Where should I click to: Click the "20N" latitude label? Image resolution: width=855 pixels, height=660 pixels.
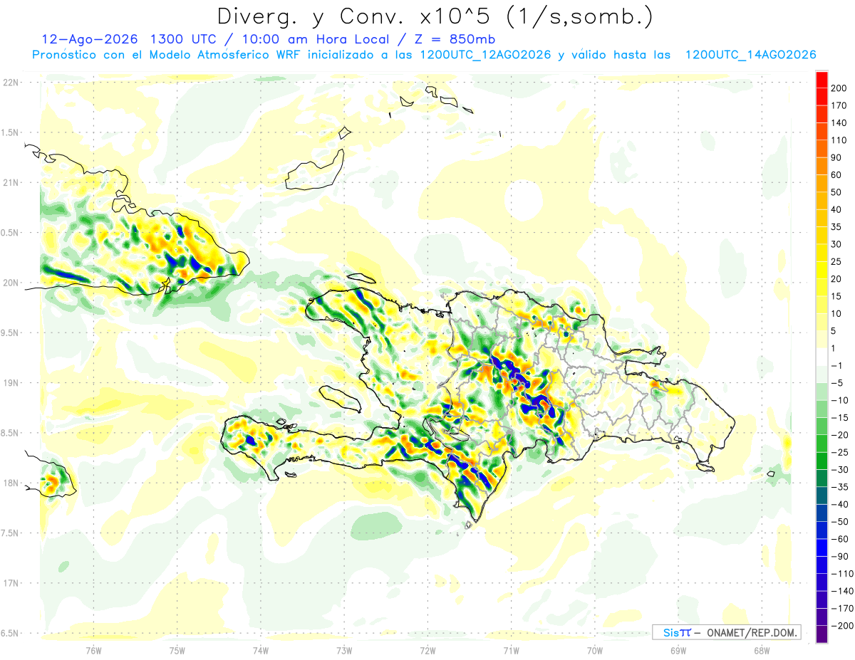coord(10,283)
